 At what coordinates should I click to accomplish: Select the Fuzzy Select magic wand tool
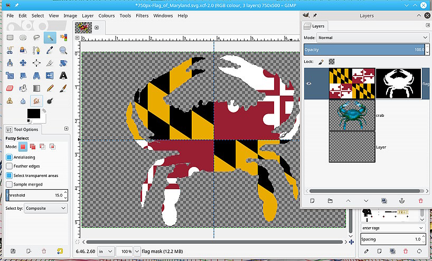[50, 38]
